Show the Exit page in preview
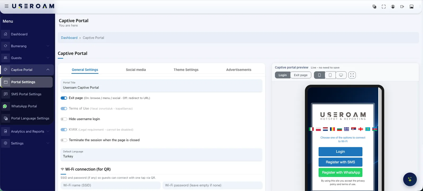 (x=301, y=75)
